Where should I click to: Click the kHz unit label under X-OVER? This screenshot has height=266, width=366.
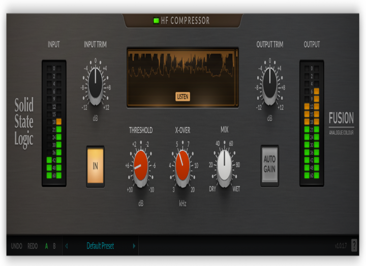click(182, 204)
